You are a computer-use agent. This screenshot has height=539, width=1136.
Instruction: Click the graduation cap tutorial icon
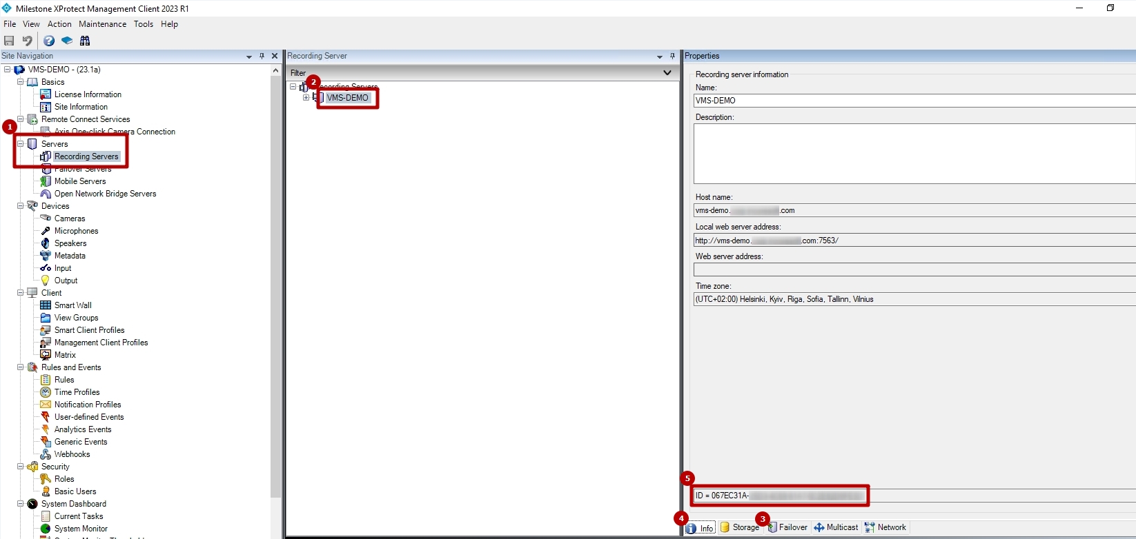(67, 41)
